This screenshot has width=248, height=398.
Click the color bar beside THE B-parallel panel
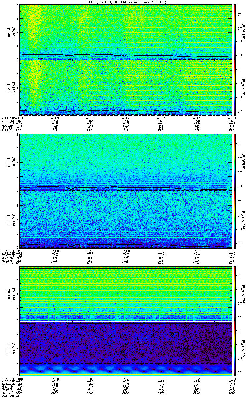coord(234,349)
